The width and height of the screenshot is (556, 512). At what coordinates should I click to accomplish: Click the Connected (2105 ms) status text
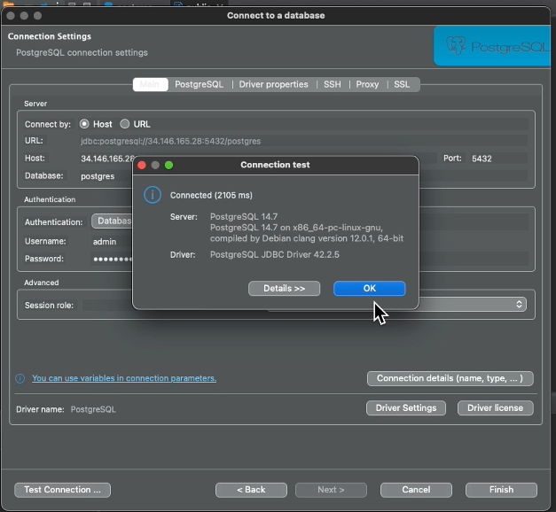click(x=211, y=195)
